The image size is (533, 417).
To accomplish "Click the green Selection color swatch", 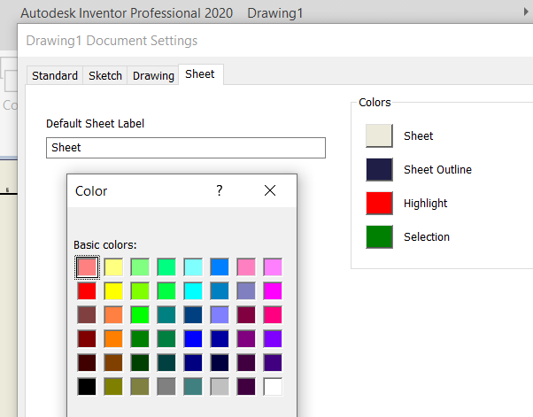I will tap(379, 237).
